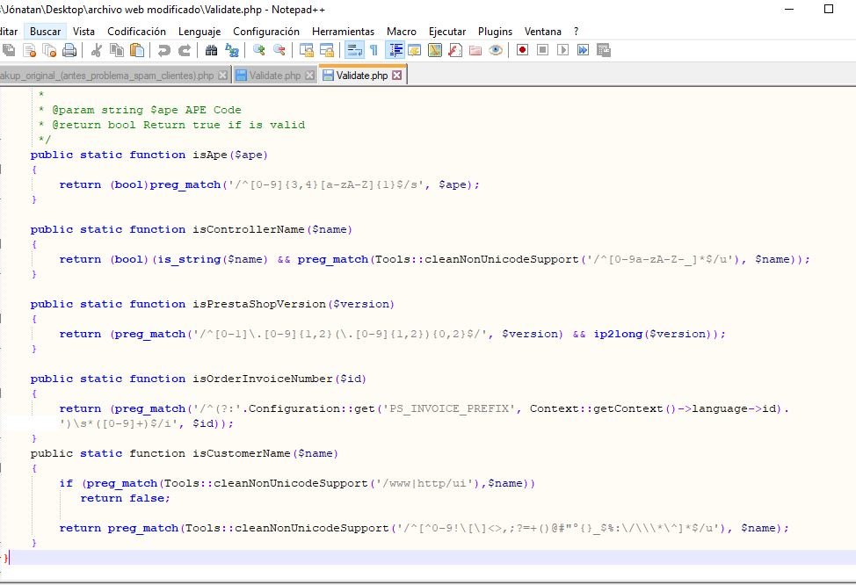Place cursor on the 'return false;' line
Screen dimensions: 856x585
click(125, 498)
